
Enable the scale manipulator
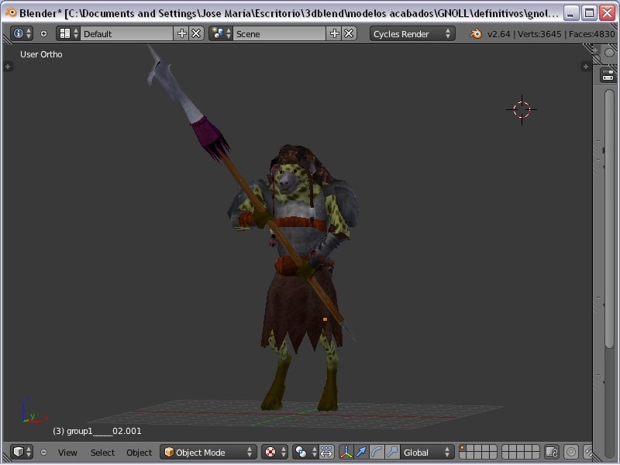point(392,452)
